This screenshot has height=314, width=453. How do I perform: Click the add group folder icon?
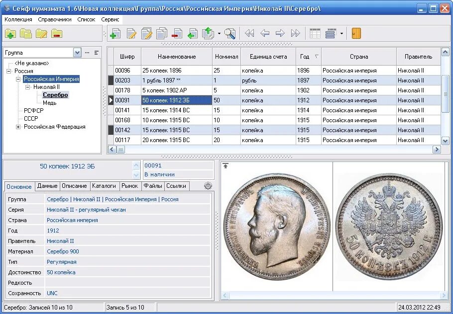pos(10,34)
